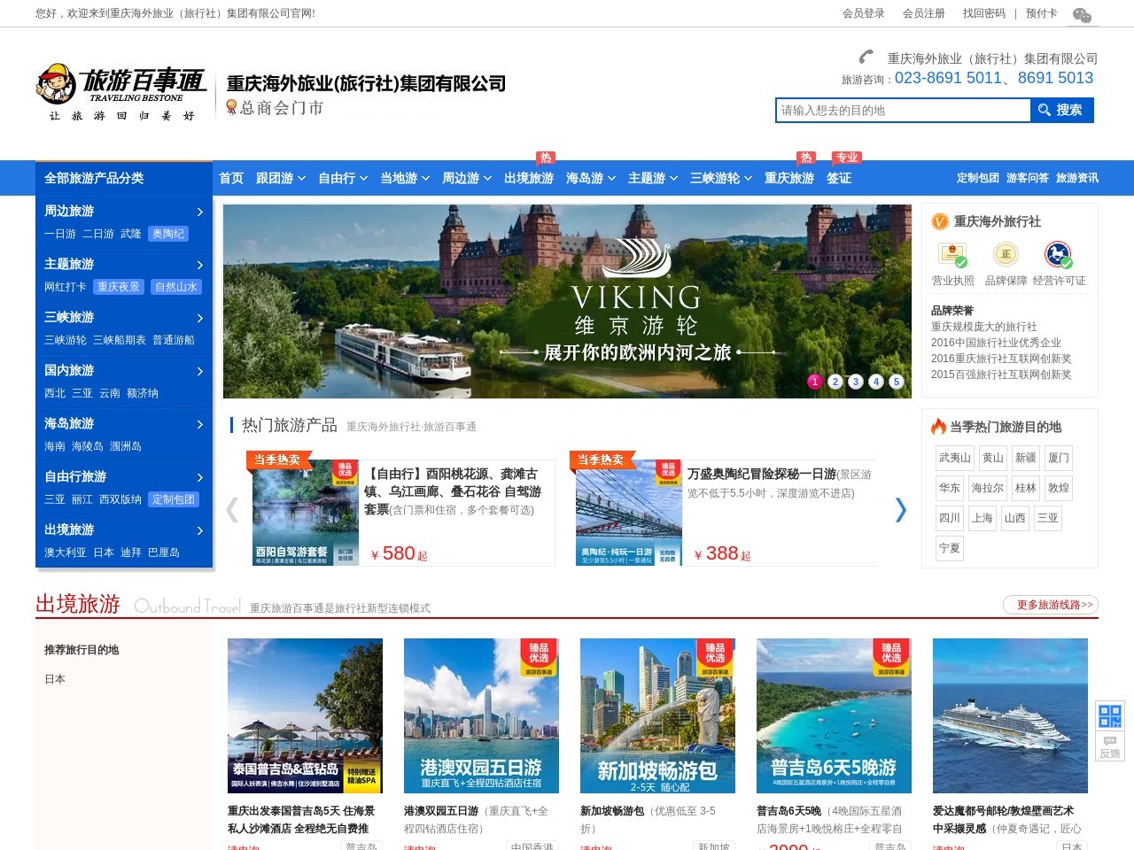Switch banner to slide 3

pyautogui.click(x=856, y=382)
